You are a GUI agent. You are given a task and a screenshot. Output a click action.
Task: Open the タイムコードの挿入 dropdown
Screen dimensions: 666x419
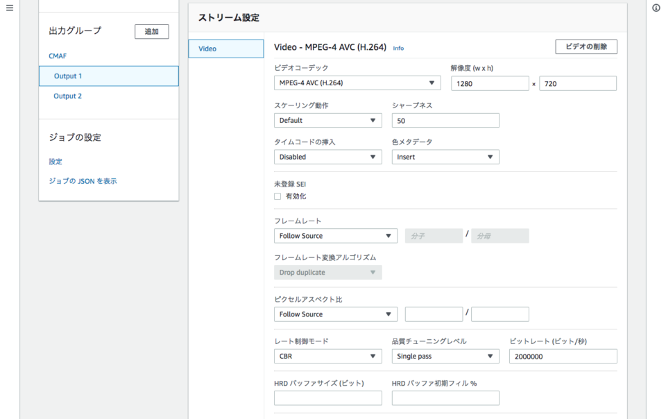tap(327, 157)
